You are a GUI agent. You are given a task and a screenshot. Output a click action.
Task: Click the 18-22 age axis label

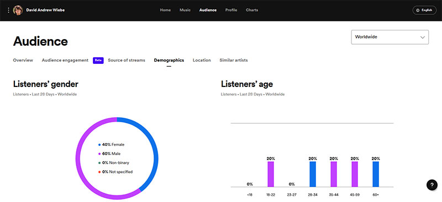[271, 195]
